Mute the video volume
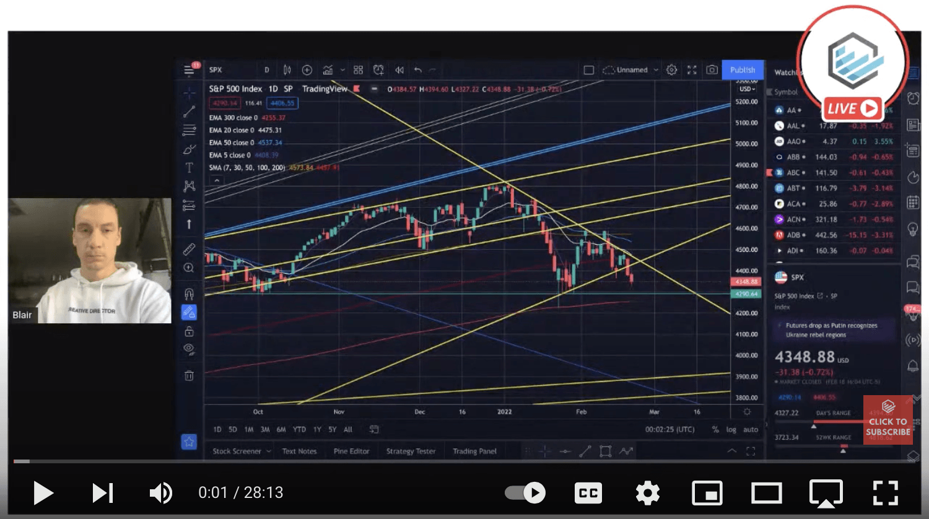This screenshot has height=519, width=929. 160,493
